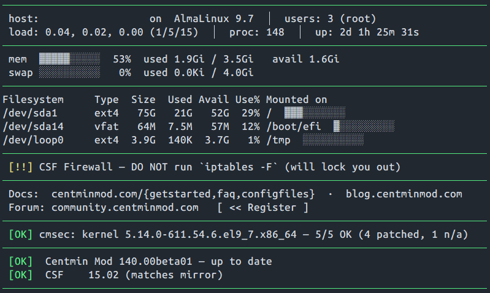Click the 'Filesystem' column header
The width and height of the screenshot is (490, 293).
[x=33, y=100]
